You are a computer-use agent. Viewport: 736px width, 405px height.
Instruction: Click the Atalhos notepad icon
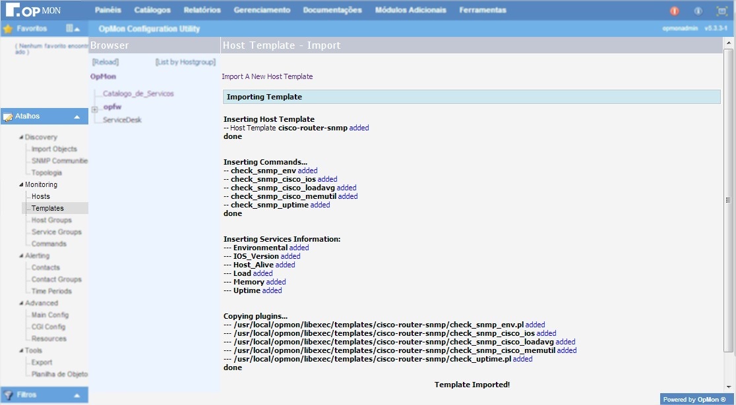8,117
